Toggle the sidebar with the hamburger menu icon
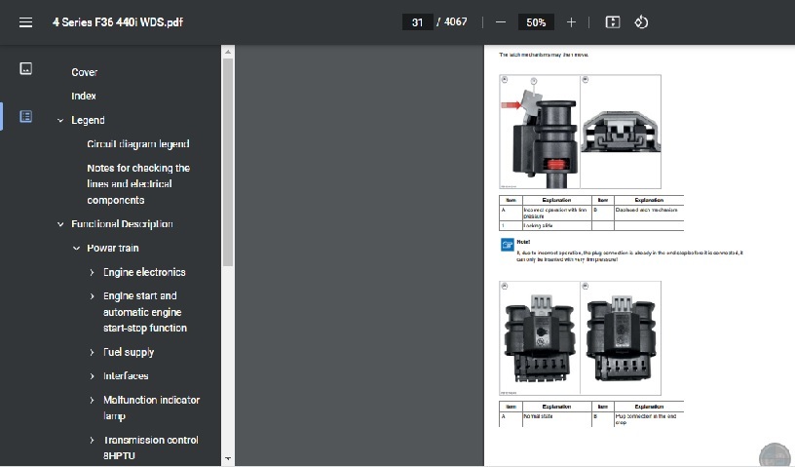Image resolution: width=795 pixels, height=467 pixels. click(x=25, y=22)
